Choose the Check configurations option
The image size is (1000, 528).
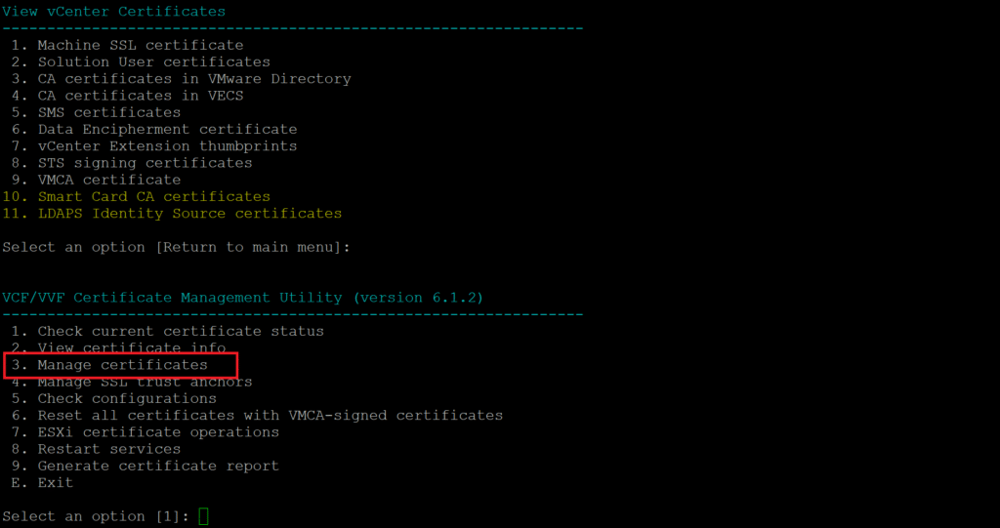point(114,398)
